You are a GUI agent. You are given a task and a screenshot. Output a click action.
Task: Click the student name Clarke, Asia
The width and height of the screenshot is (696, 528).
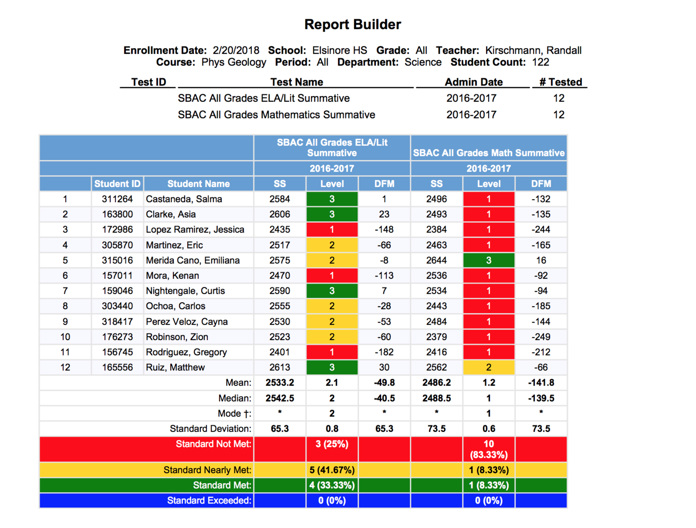pyautogui.click(x=171, y=214)
